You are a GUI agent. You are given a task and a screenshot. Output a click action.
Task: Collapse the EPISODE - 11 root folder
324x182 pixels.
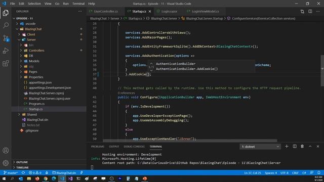tap(14, 18)
